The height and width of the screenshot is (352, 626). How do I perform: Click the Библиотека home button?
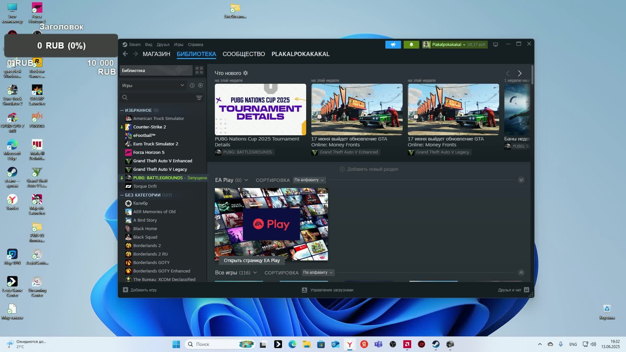pyautogui.click(x=156, y=70)
